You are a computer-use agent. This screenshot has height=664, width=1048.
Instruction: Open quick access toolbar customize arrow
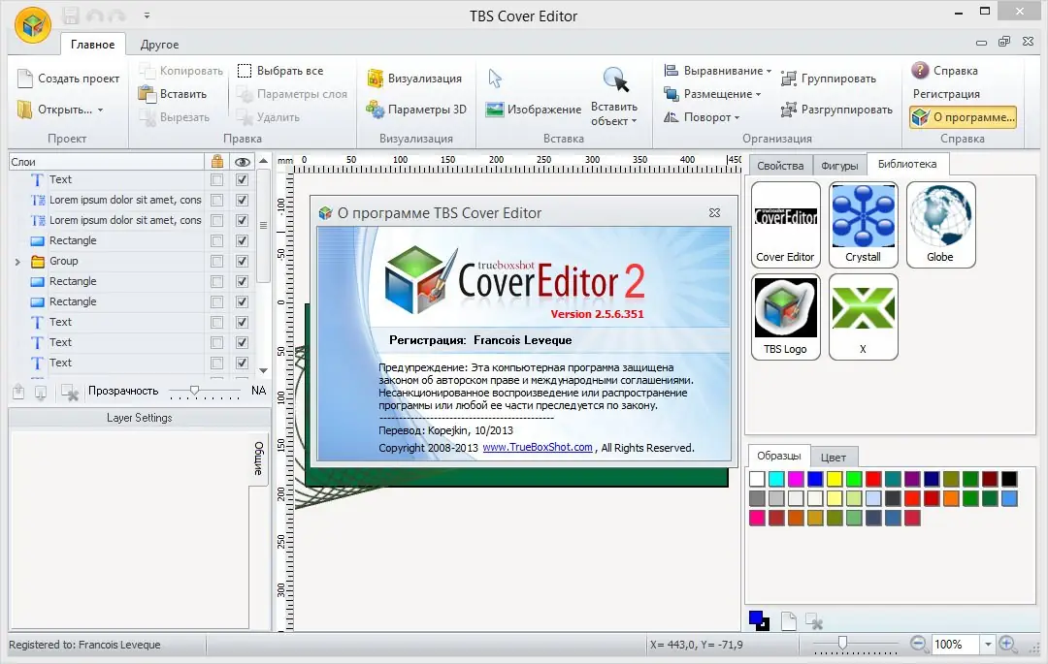point(147,16)
